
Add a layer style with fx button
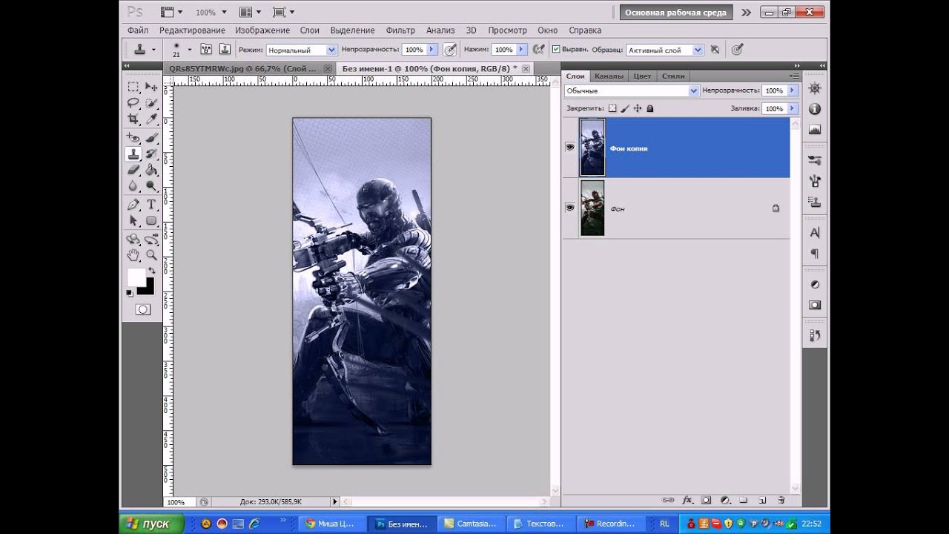tap(687, 501)
